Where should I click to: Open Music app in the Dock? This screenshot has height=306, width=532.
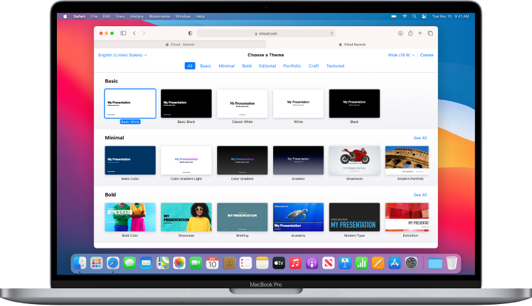[x=295, y=263]
